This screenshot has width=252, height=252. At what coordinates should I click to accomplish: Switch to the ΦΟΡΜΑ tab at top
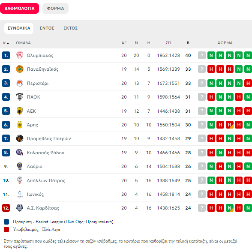(55, 9)
